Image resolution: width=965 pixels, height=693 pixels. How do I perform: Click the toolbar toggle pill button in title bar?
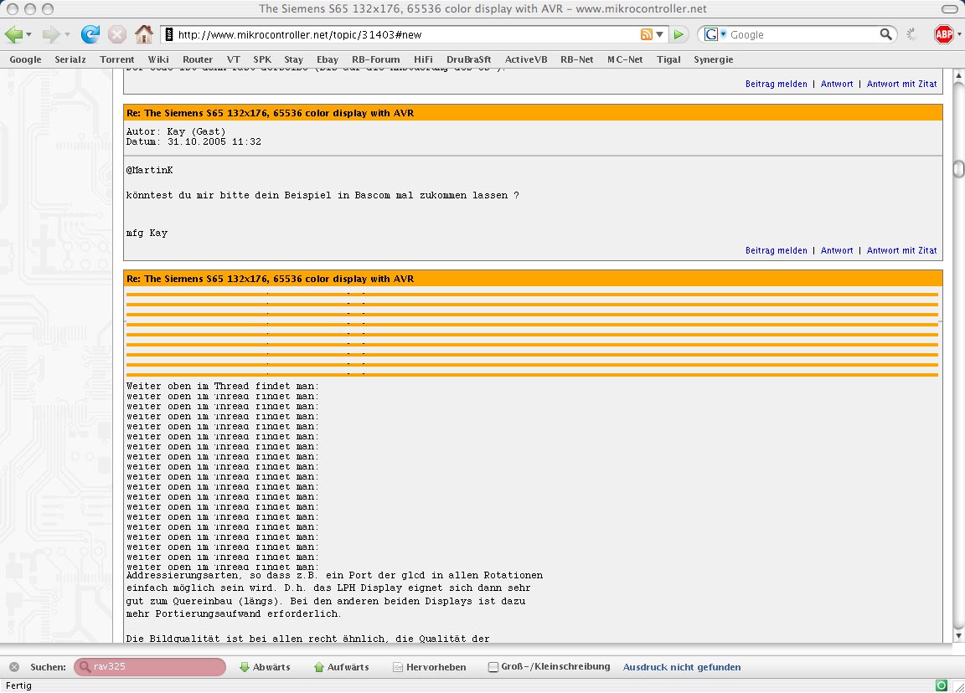pyautogui.click(x=950, y=8)
